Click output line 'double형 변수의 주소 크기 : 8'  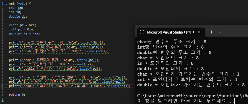pos(174,52)
